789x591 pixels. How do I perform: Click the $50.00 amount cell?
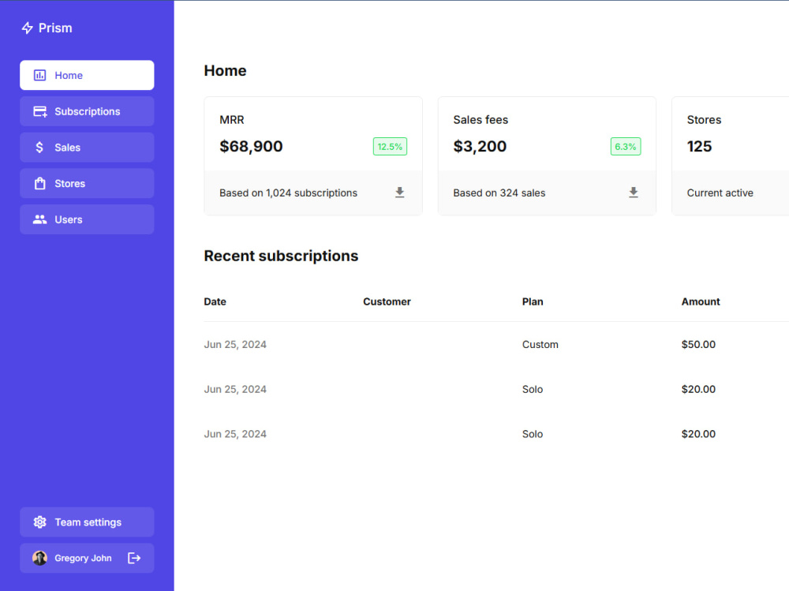pyautogui.click(x=698, y=344)
